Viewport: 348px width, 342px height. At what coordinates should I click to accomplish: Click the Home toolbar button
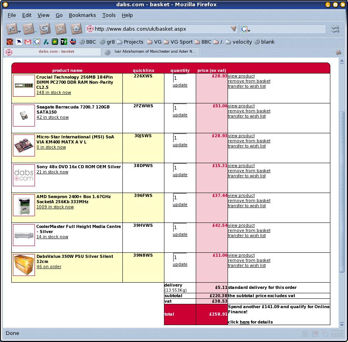[x=76, y=29]
